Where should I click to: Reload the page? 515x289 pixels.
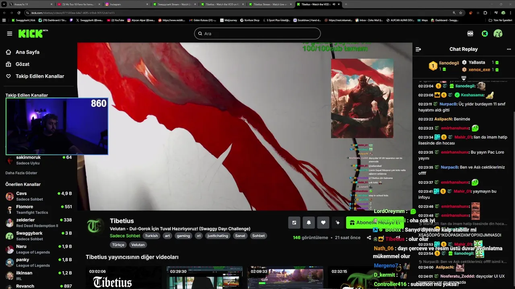pos(19,13)
